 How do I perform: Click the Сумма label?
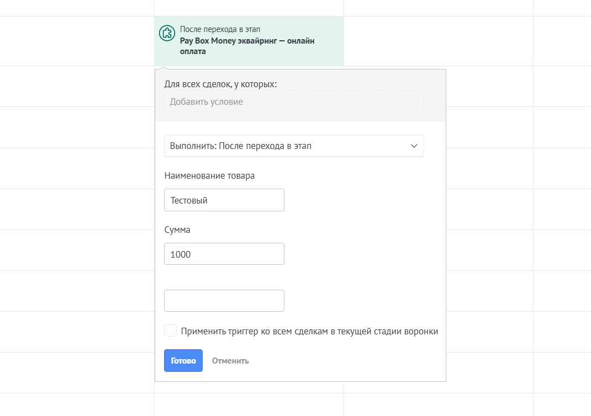(x=177, y=230)
